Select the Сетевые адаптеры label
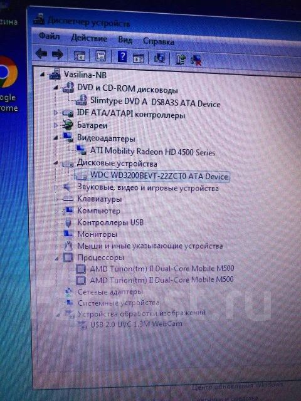The height and width of the screenshot is (401, 301). point(110,291)
